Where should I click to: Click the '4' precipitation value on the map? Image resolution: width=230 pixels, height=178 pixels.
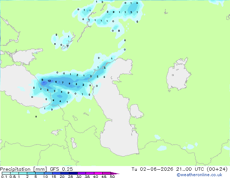click(60, 101)
